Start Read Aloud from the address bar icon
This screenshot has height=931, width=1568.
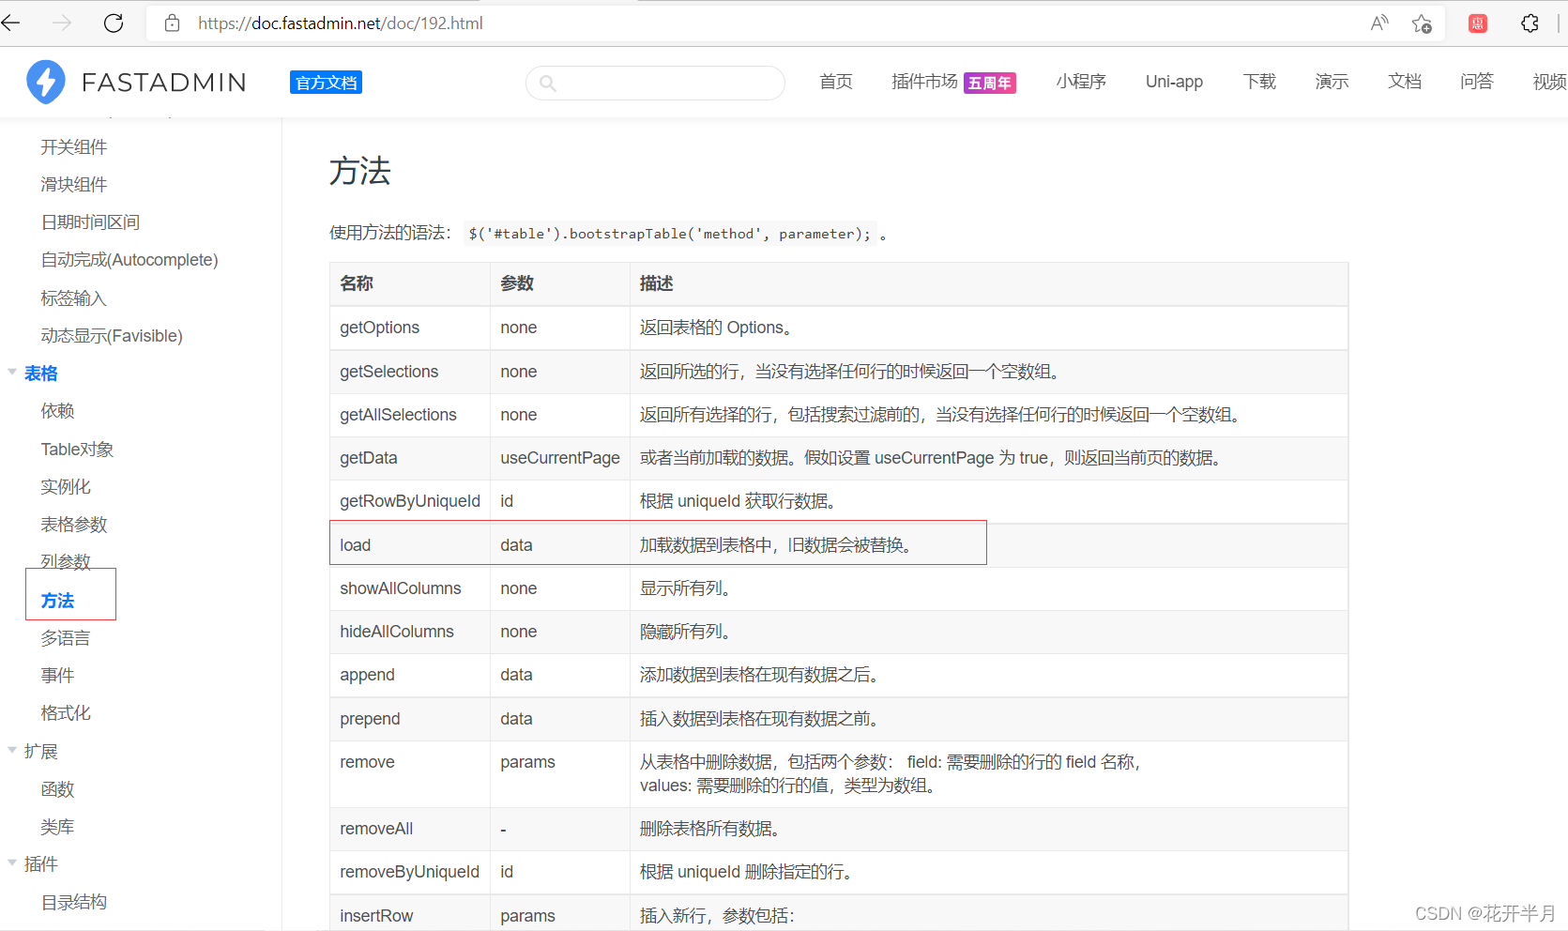click(x=1378, y=23)
